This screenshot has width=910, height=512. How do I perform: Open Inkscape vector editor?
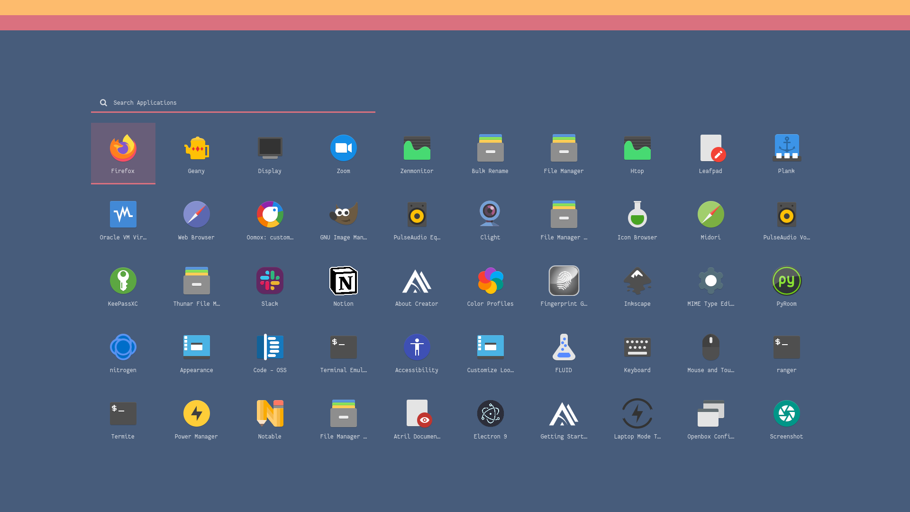coord(637,285)
